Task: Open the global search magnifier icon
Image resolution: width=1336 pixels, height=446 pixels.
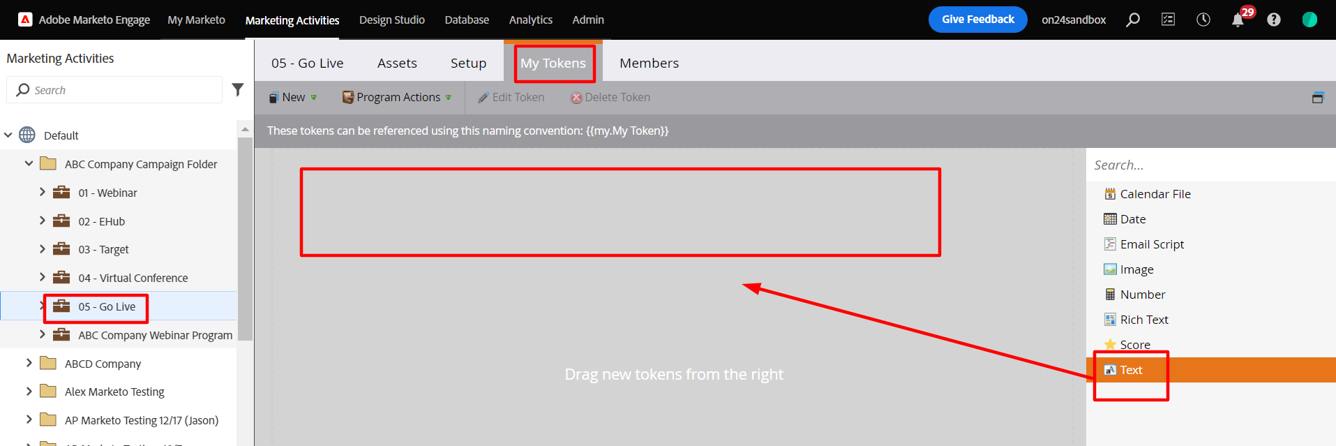Action: [1133, 20]
